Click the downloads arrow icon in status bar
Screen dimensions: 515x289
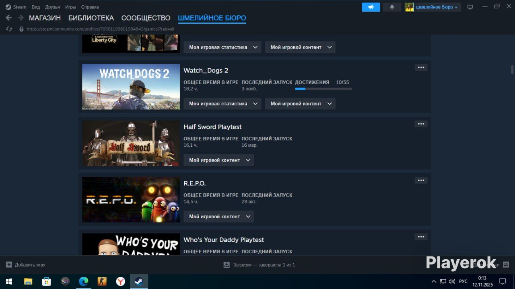(226, 264)
